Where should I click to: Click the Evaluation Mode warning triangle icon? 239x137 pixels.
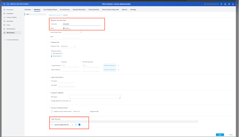(205, 4)
